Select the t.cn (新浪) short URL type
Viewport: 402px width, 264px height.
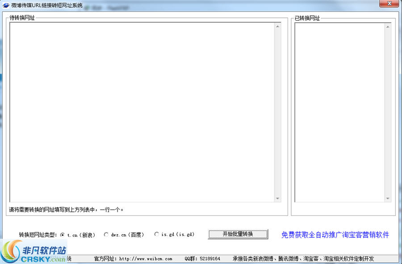tap(64, 234)
